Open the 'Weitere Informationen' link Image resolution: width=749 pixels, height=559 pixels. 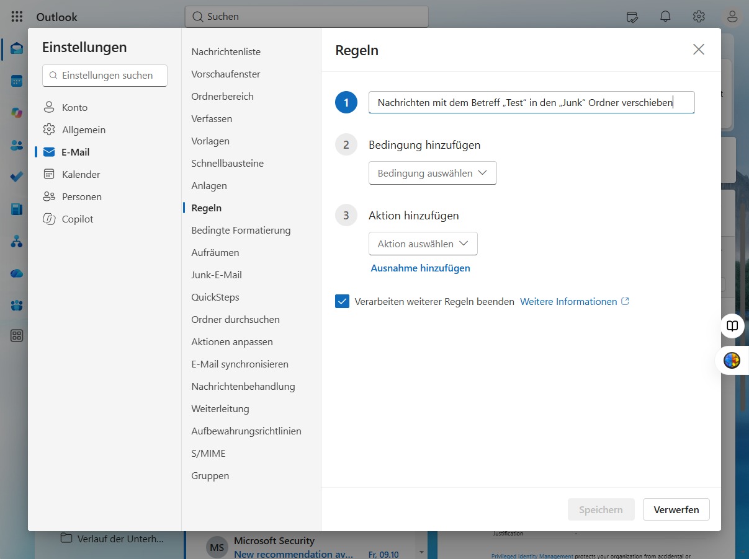(575, 301)
